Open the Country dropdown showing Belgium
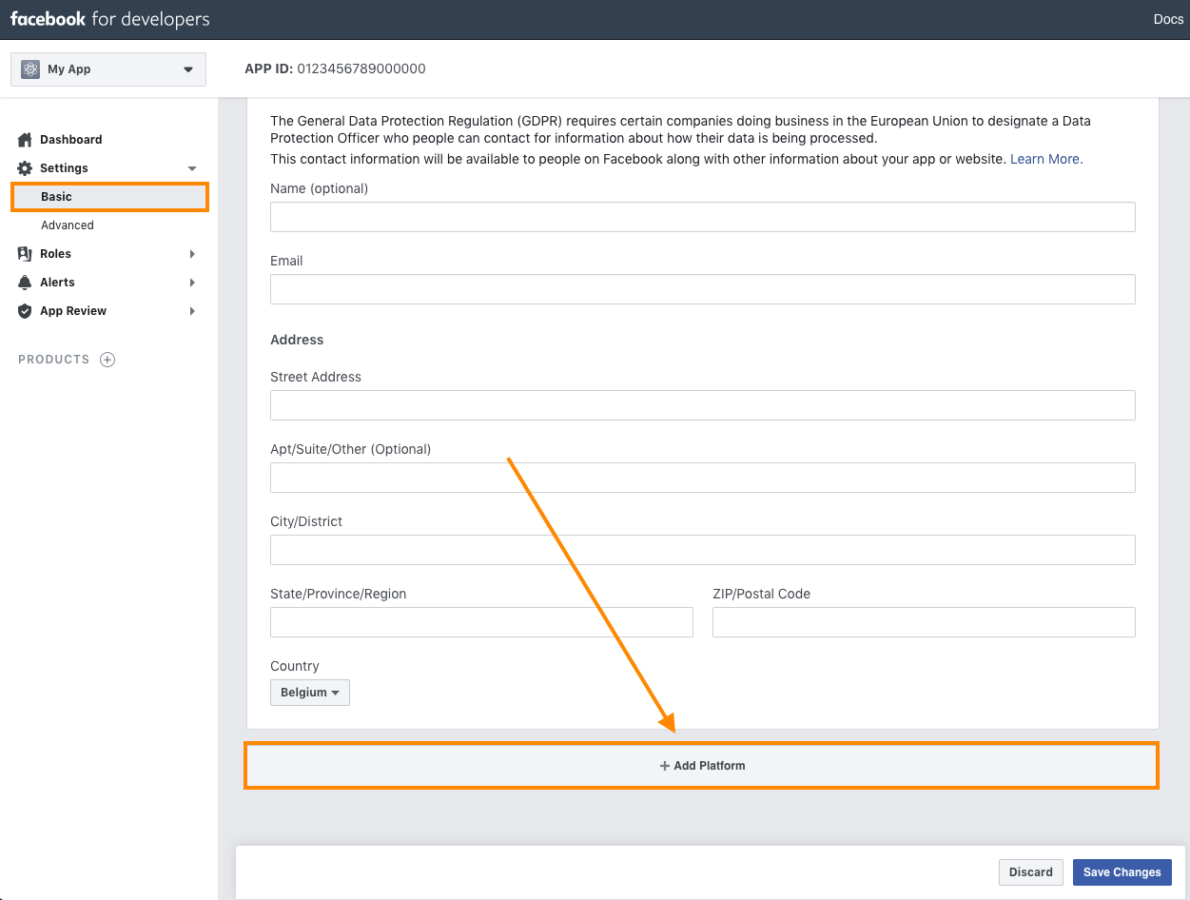The width and height of the screenshot is (1190, 900). point(310,693)
